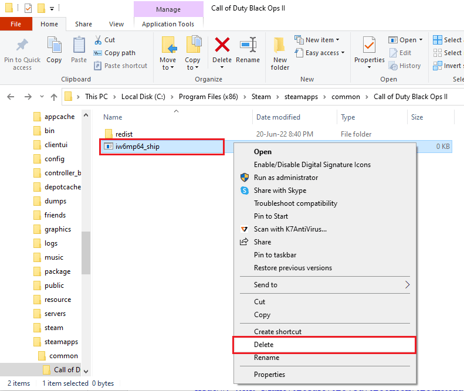Viewport: 464px width, 391px height.
Task: Choose Delete in the context menu
Action: (324, 345)
